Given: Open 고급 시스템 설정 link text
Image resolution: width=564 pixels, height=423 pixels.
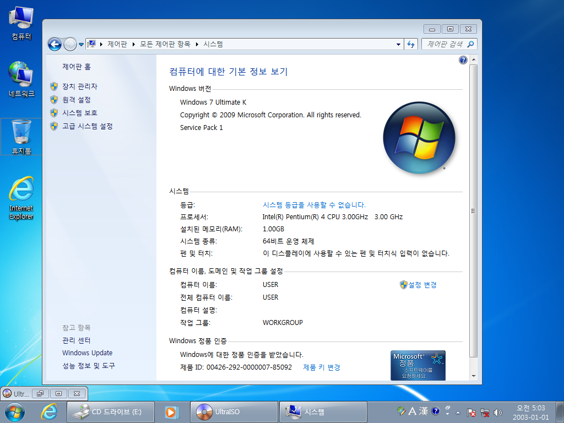Looking at the screenshot, I should click(88, 126).
